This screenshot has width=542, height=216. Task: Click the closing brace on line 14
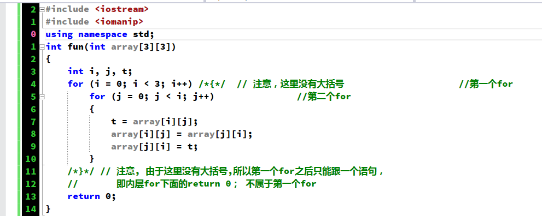[48, 209]
